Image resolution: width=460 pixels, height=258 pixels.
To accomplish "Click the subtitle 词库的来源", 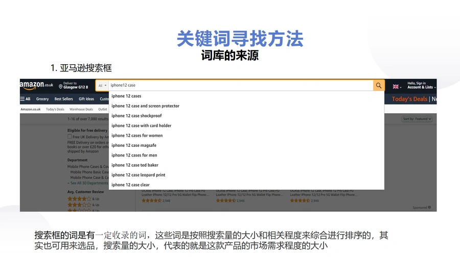I will point(229,56).
